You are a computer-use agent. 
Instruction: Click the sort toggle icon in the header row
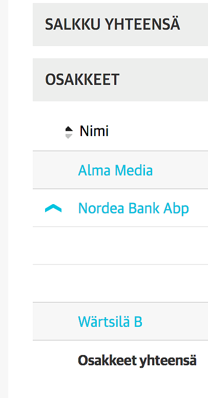point(69,132)
